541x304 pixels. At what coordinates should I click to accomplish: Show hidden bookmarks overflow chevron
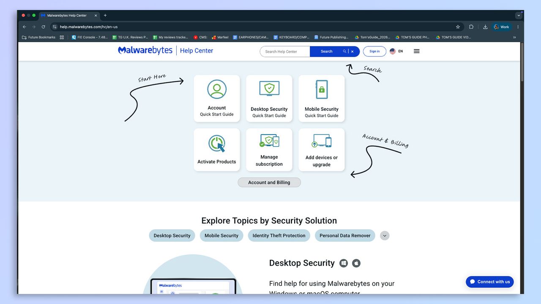514,37
